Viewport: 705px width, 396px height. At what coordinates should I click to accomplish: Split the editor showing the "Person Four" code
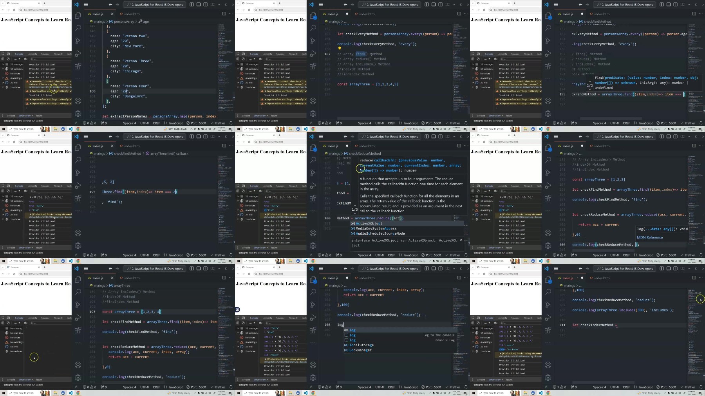[x=224, y=14]
